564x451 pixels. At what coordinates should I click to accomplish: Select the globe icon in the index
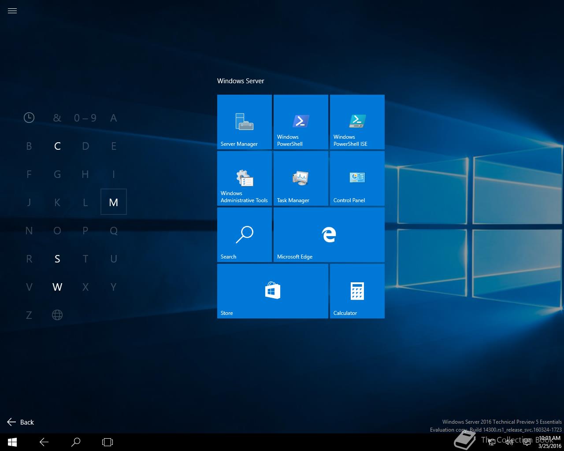pyautogui.click(x=57, y=315)
